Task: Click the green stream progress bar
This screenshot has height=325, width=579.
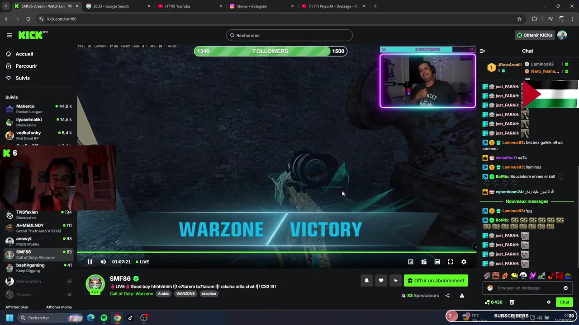Action: point(276,252)
